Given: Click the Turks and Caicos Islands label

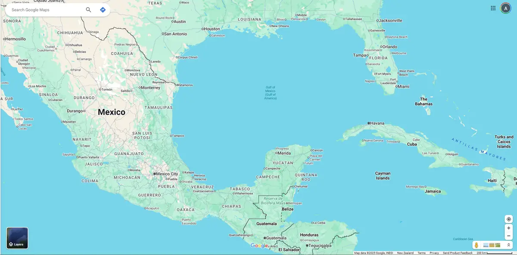Looking at the screenshot, I should tap(504, 142).
